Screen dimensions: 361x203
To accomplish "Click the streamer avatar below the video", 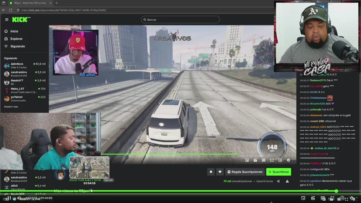I will 60,175.
